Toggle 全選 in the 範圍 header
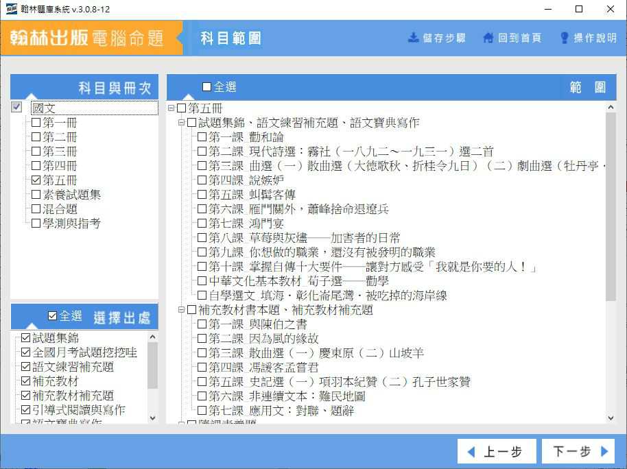 [x=206, y=87]
